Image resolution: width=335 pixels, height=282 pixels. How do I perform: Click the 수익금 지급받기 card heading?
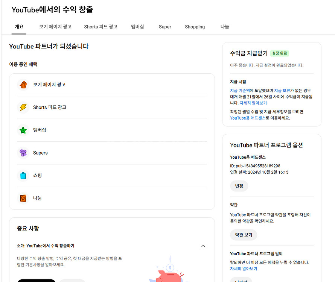[x=249, y=53]
